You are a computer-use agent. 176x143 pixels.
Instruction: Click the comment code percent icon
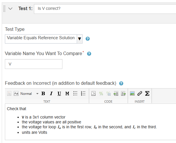pyautogui.click(x=101, y=93)
